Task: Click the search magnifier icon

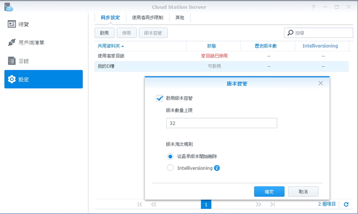Action: click(290, 33)
